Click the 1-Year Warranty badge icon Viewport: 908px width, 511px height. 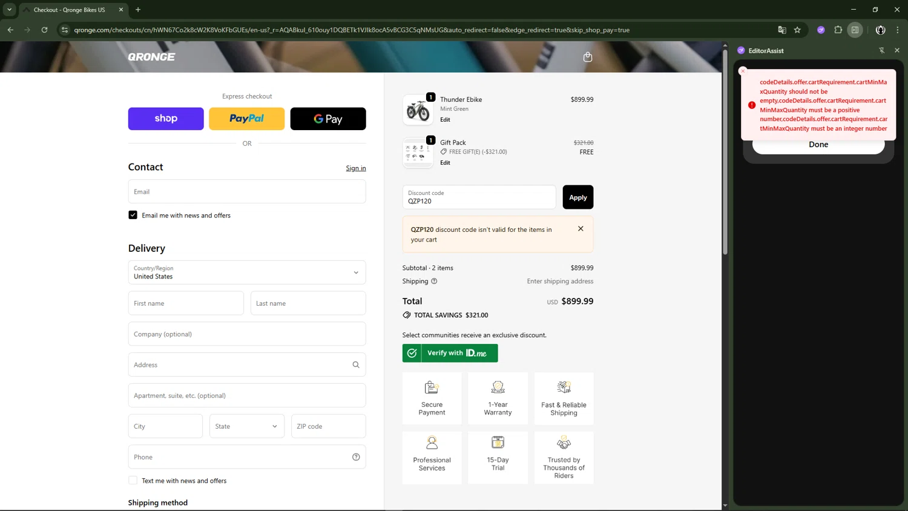pyautogui.click(x=498, y=387)
